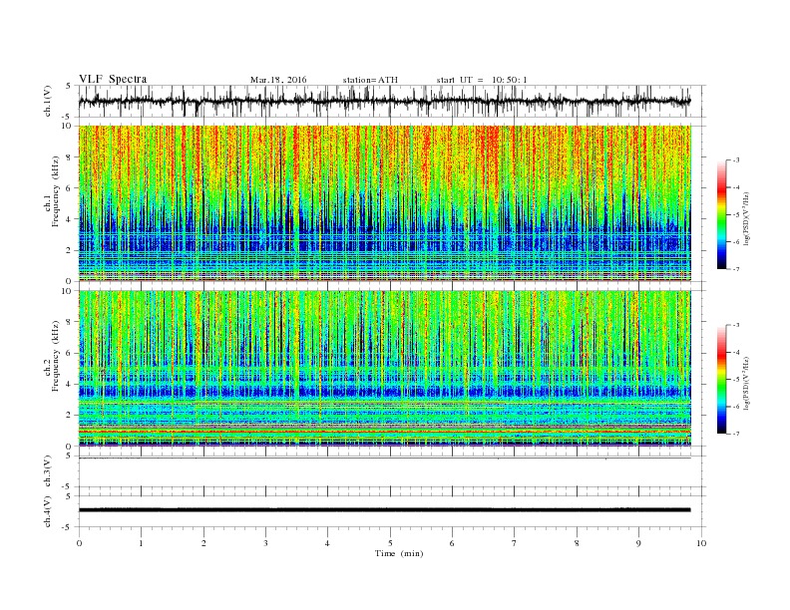Click the time axis tick label '8'
The image size is (790, 610).
coord(577,543)
